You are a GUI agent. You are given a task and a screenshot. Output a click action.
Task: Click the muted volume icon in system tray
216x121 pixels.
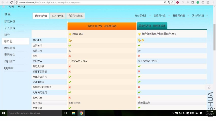click(184, 113)
